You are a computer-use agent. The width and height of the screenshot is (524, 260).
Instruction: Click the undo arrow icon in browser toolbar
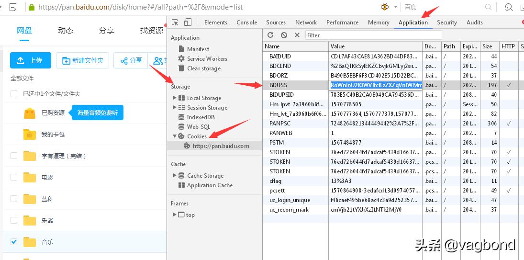[x=509, y=7]
